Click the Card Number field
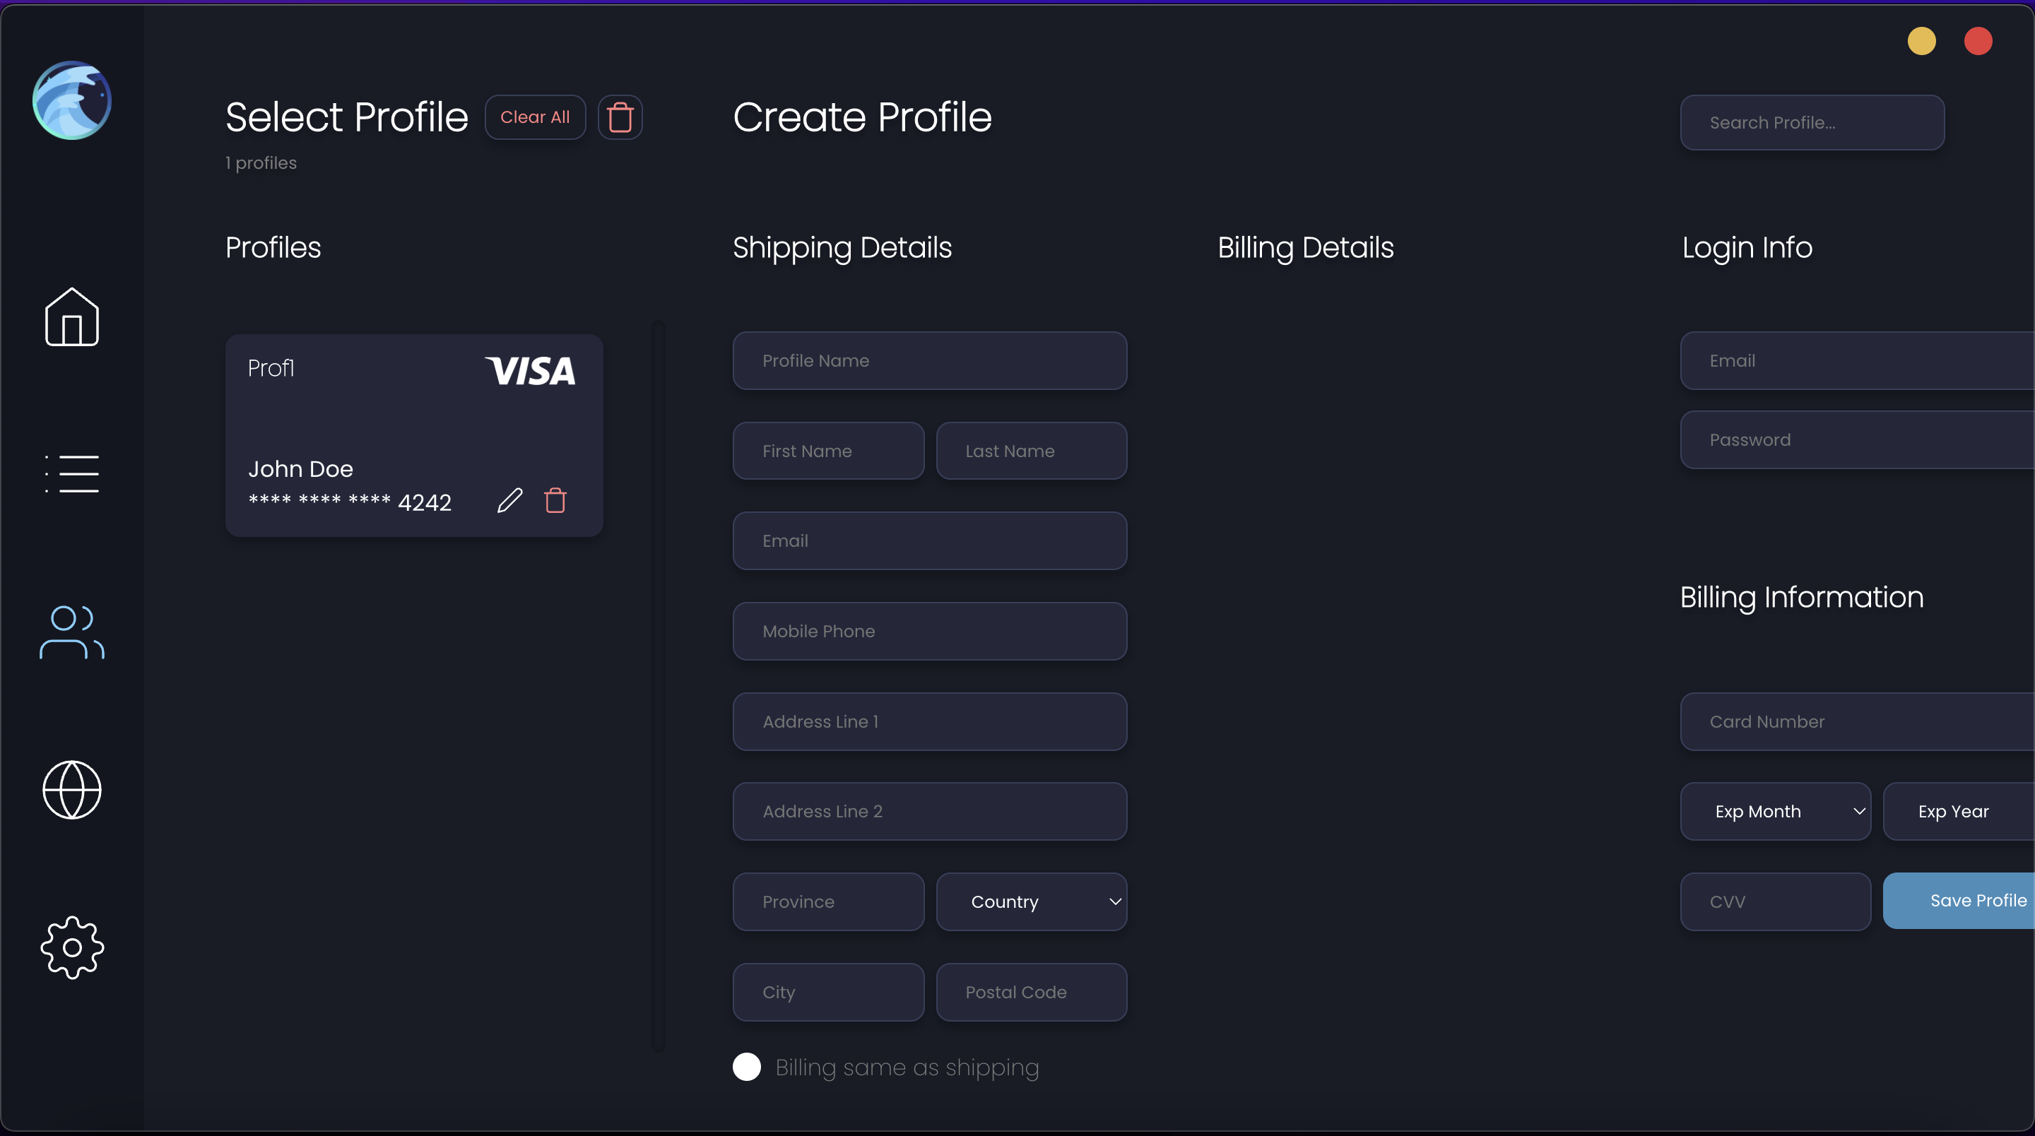 pos(1857,721)
